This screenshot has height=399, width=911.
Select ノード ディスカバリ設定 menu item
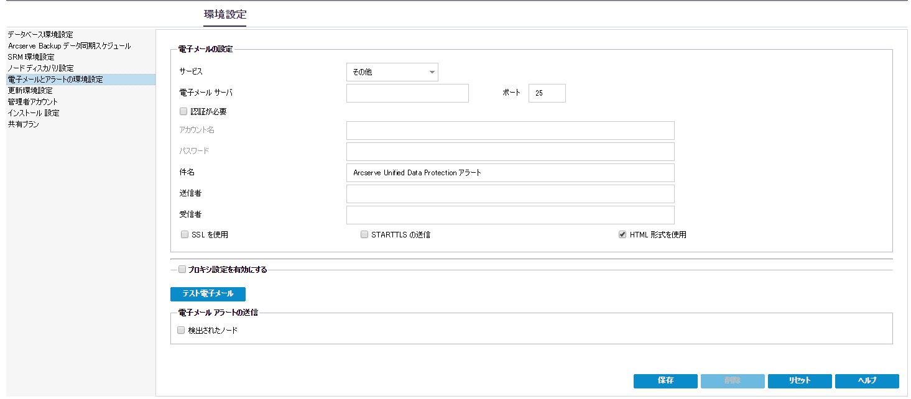click(41, 68)
